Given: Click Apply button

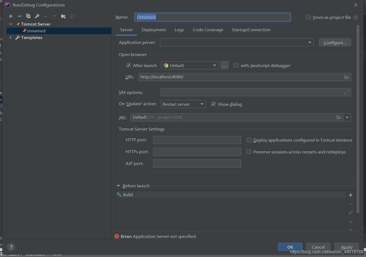Looking at the screenshot, I should (x=347, y=247).
